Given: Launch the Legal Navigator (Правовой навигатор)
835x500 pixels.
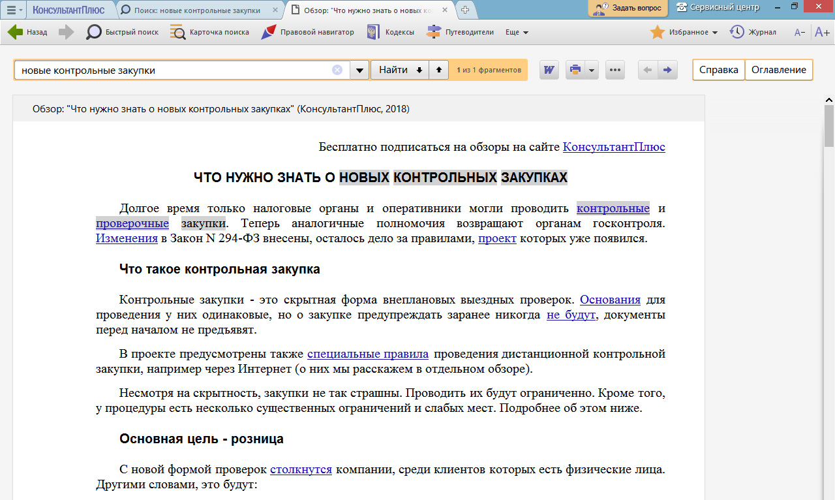Looking at the screenshot, I should pyautogui.click(x=269, y=32).
